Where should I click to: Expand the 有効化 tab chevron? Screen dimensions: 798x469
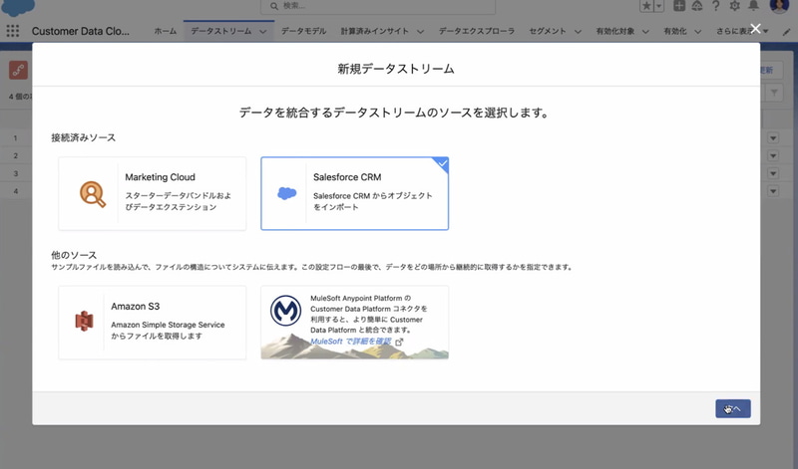click(x=697, y=32)
